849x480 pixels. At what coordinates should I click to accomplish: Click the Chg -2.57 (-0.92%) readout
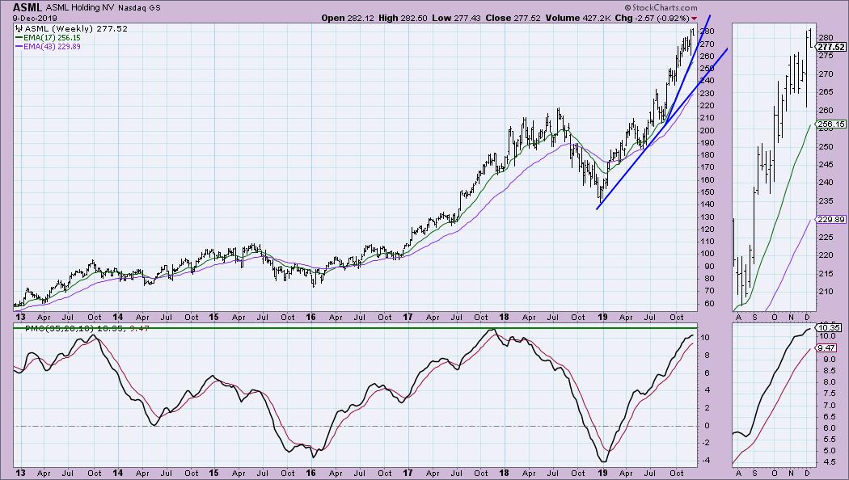pos(653,18)
